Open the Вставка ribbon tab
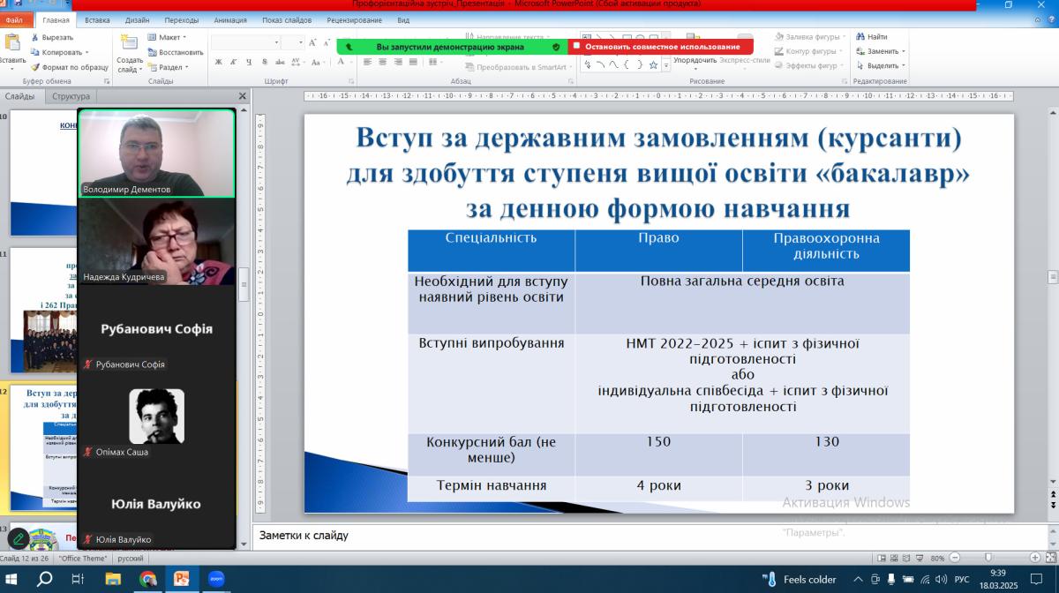Screen dimensions: 1059x593 97,19
